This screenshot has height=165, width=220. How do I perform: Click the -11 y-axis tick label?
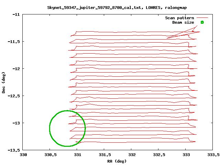[x=16, y=14]
